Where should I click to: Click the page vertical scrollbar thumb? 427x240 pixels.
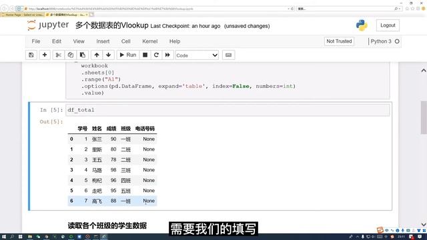(424, 117)
